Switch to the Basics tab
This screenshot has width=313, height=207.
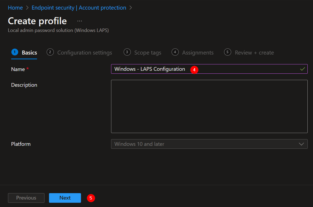click(29, 53)
